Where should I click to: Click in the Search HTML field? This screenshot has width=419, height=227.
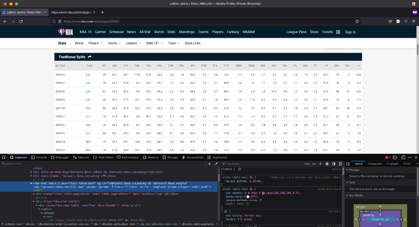click(x=104, y=164)
